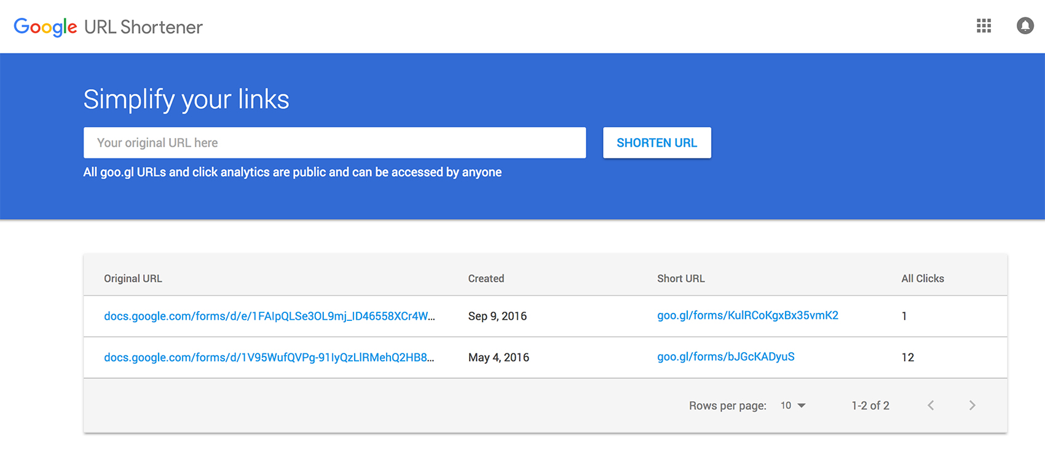The image size is (1045, 451).
Task: Click the Rows per page label
Action: [x=728, y=406]
